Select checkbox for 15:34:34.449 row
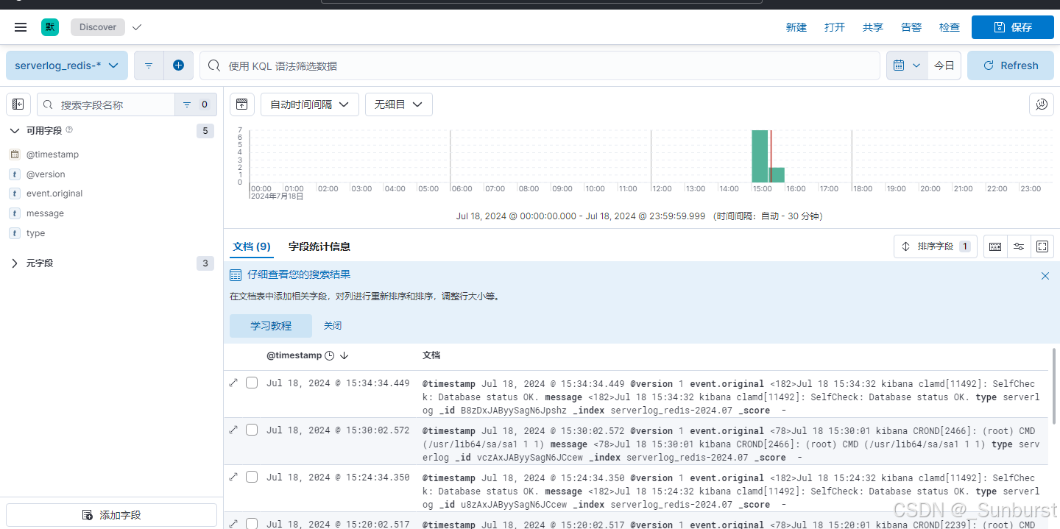This screenshot has width=1060, height=529. 252,383
